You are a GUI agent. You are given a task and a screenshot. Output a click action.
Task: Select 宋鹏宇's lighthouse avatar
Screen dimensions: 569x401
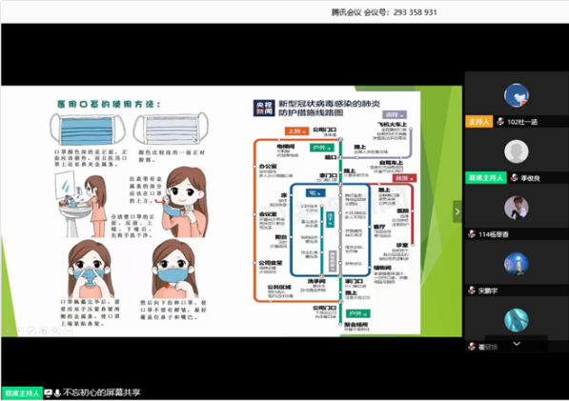click(517, 264)
